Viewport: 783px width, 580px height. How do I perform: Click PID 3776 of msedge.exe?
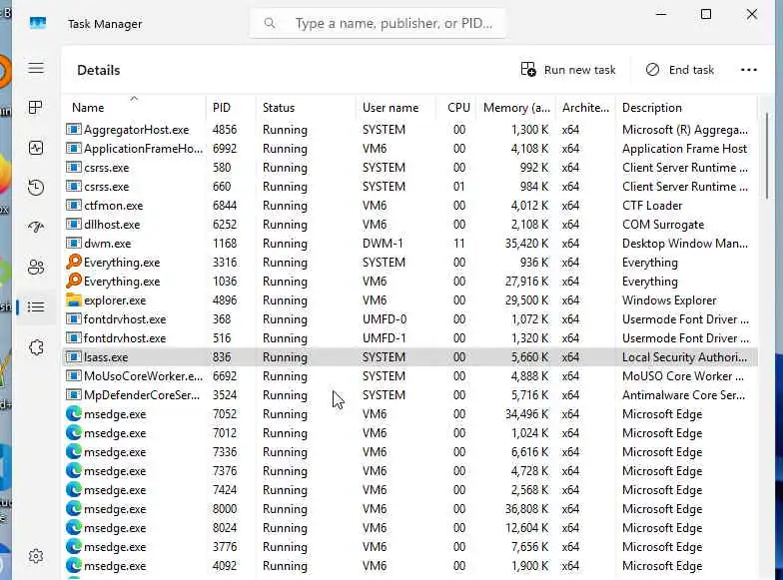coord(225,547)
